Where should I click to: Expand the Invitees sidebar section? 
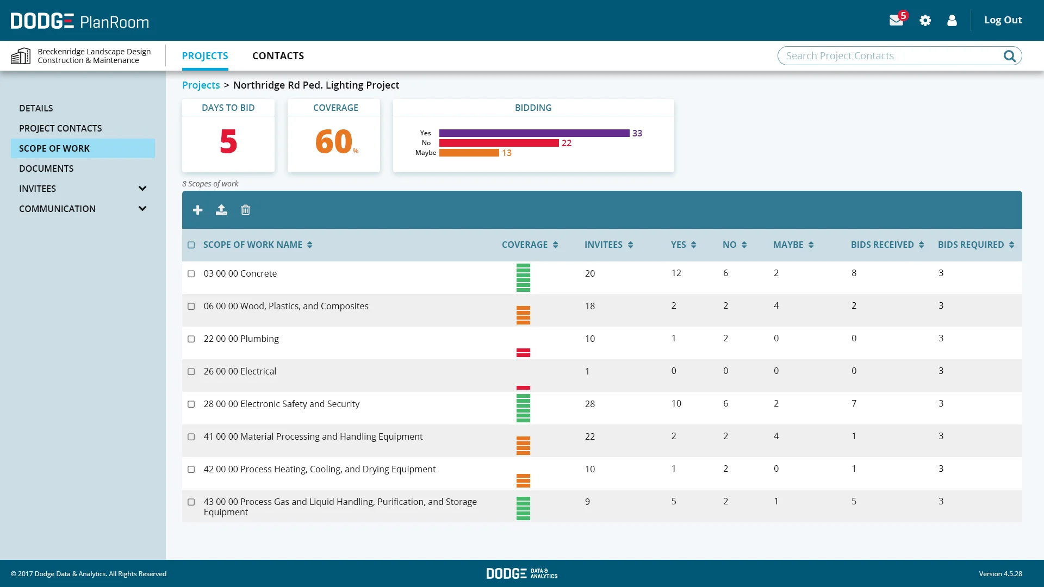[x=142, y=189]
